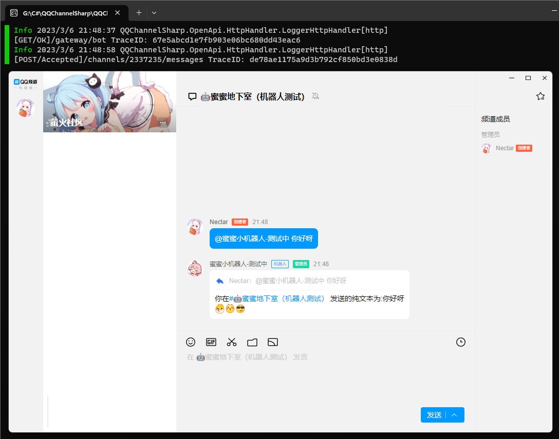This screenshot has width=559, height=439.
Task: Click the 频道成员 heading
Action: 495,119
